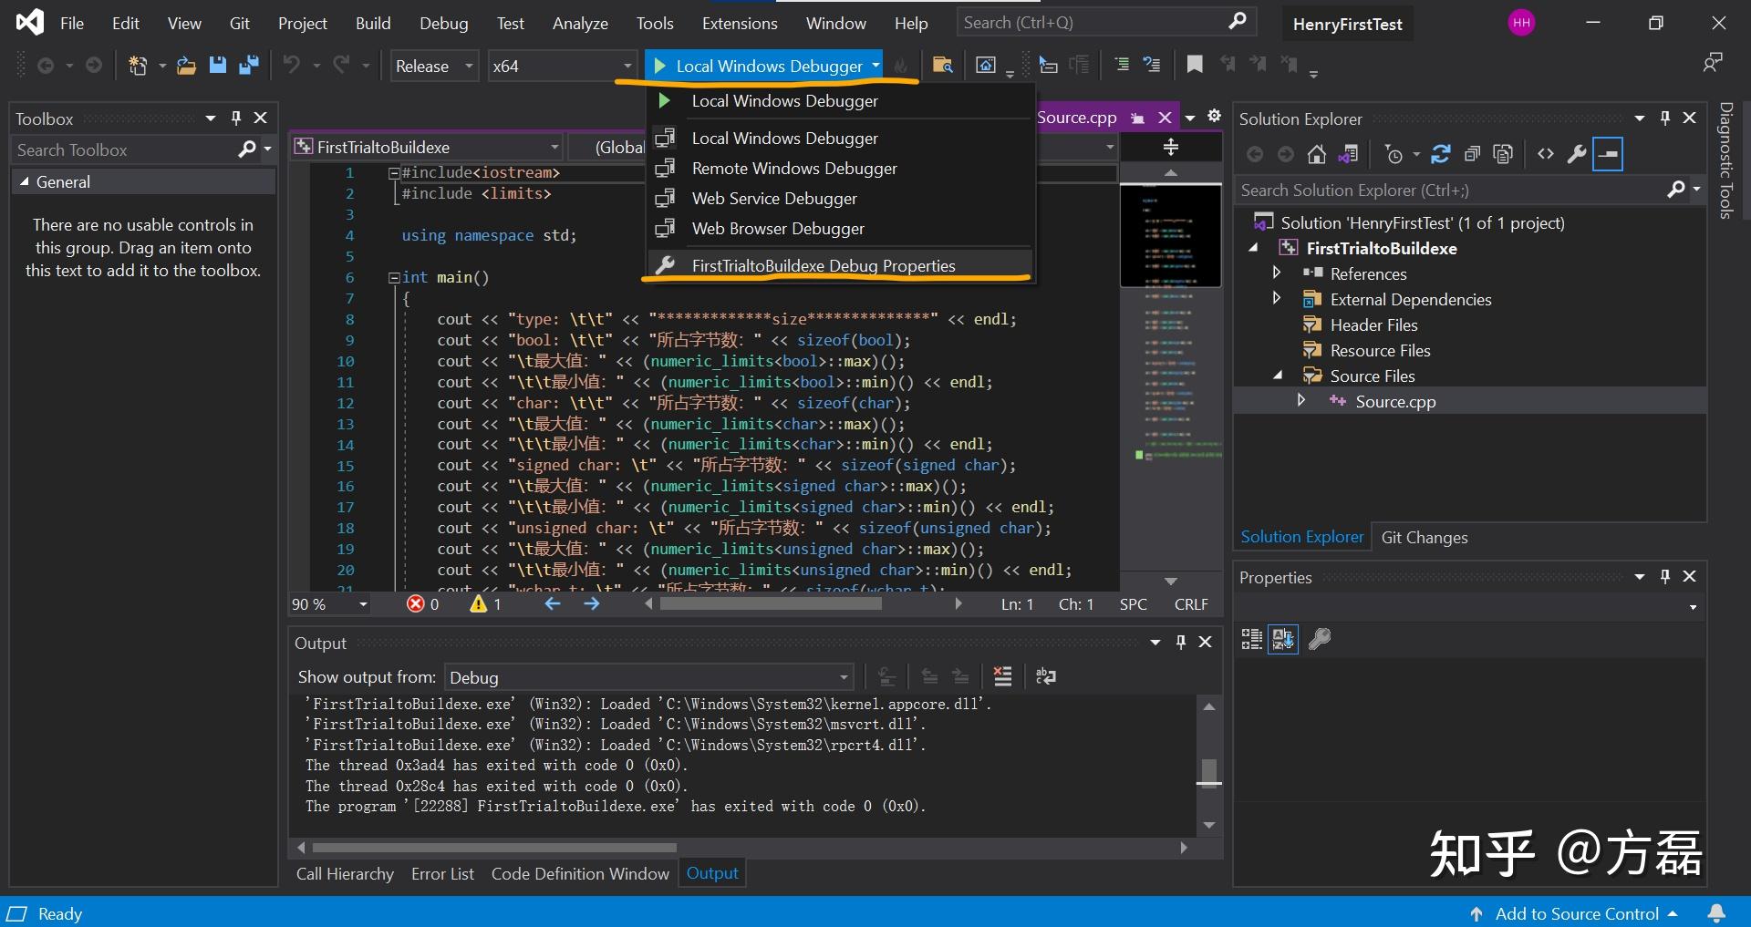Open Solution Explorer properties wrench icon
The width and height of the screenshot is (1751, 927).
point(1576,155)
